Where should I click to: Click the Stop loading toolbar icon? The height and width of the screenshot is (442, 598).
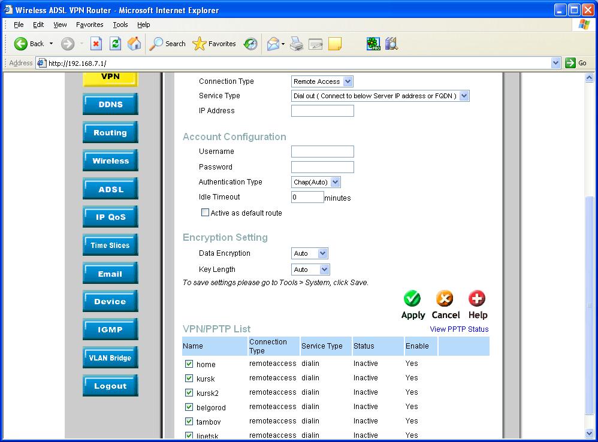point(96,44)
